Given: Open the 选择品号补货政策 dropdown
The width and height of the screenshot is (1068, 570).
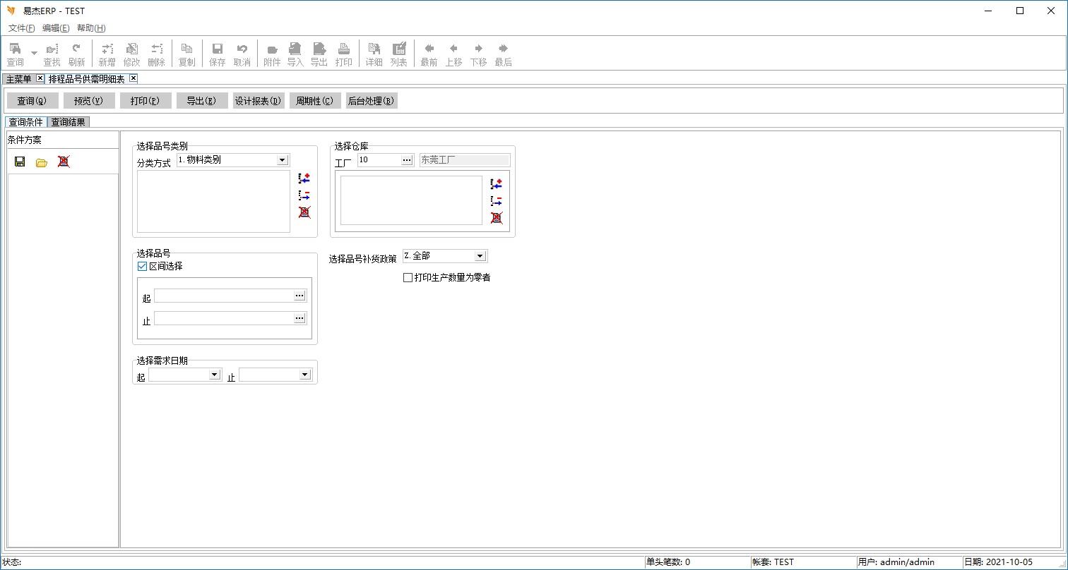Looking at the screenshot, I should coord(480,256).
